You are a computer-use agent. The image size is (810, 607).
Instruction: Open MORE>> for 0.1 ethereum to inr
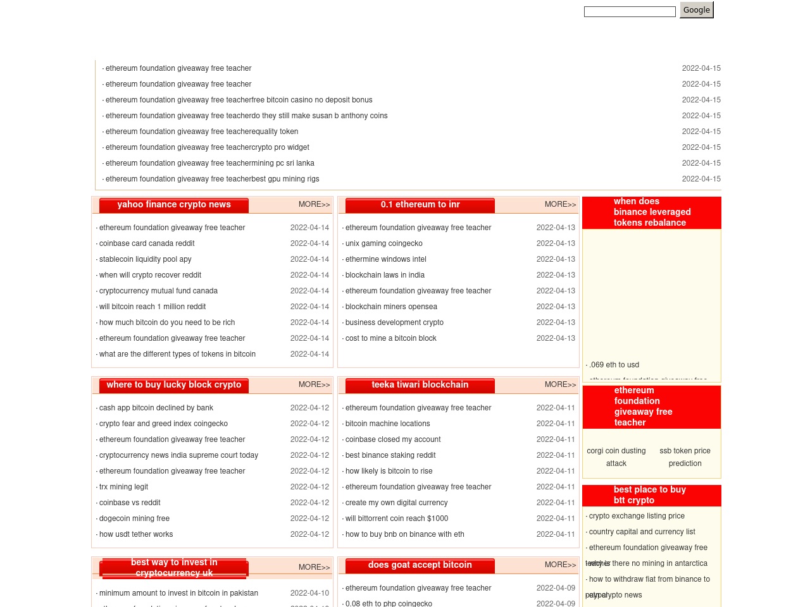561,205
